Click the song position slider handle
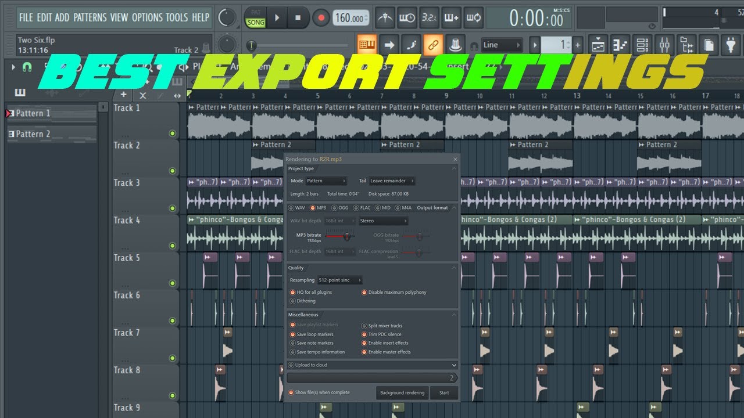Image resolution: width=744 pixels, height=418 pixels. click(252, 45)
